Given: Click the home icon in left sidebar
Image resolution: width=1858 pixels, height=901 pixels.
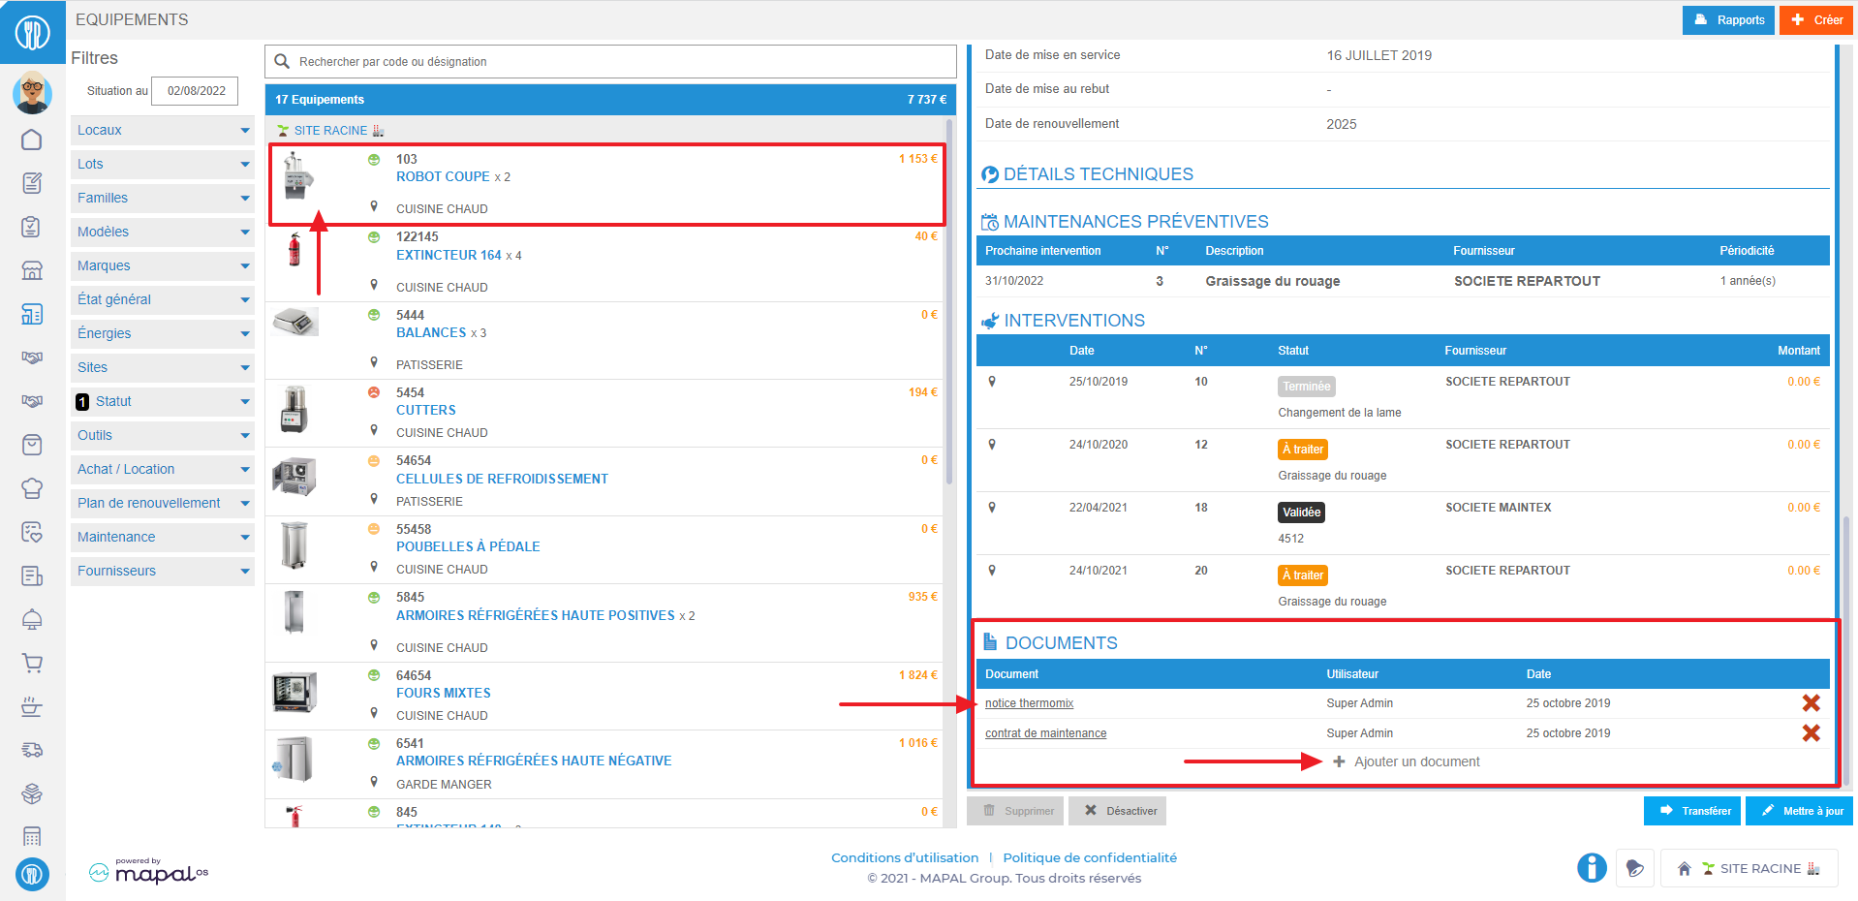Looking at the screenshot, I should [32, 140].
